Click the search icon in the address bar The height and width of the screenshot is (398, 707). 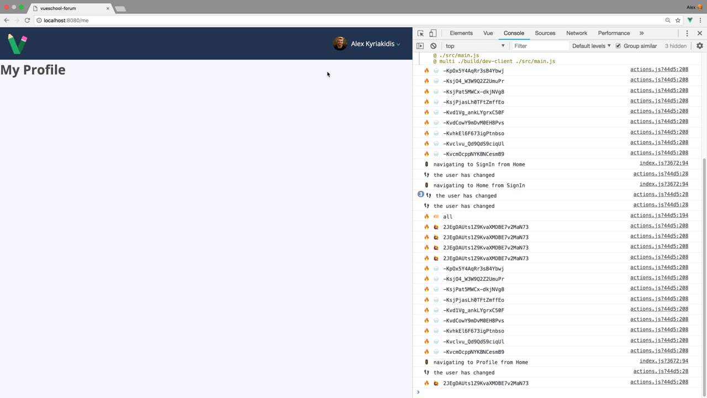(668, 20)
